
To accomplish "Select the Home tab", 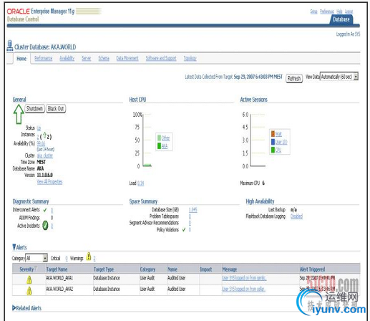I will tap(21, 59).
